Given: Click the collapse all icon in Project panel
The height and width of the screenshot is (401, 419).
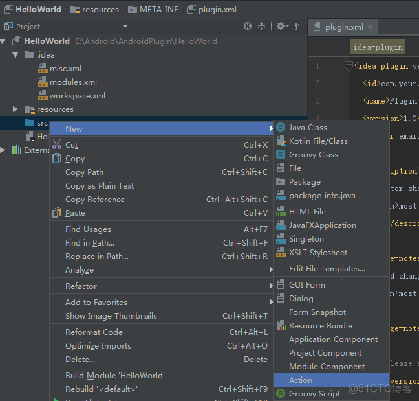Looking at the screenshot, I should [262, 27].
